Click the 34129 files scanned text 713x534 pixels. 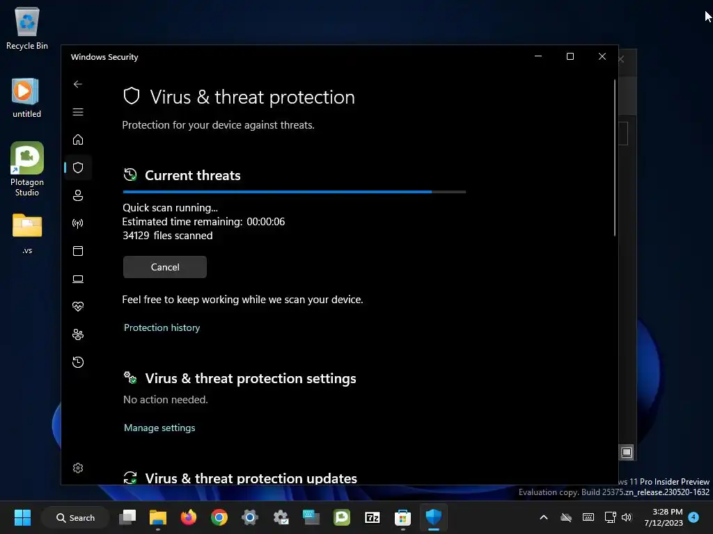[167, 236]
